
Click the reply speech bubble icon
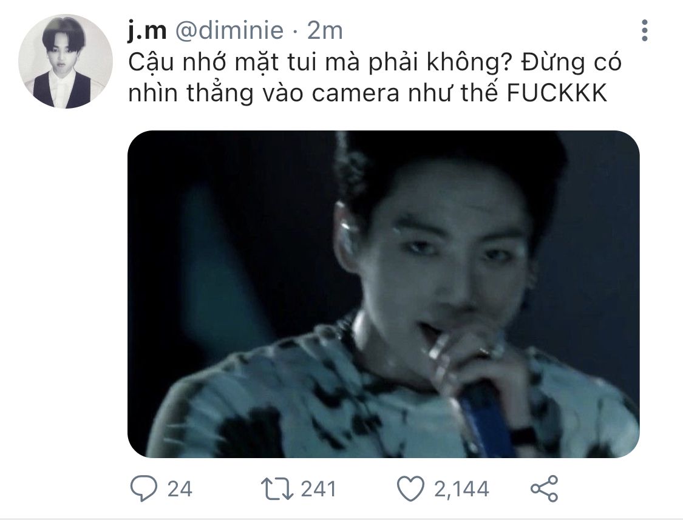pyautogui.click(x=144, y=488)
